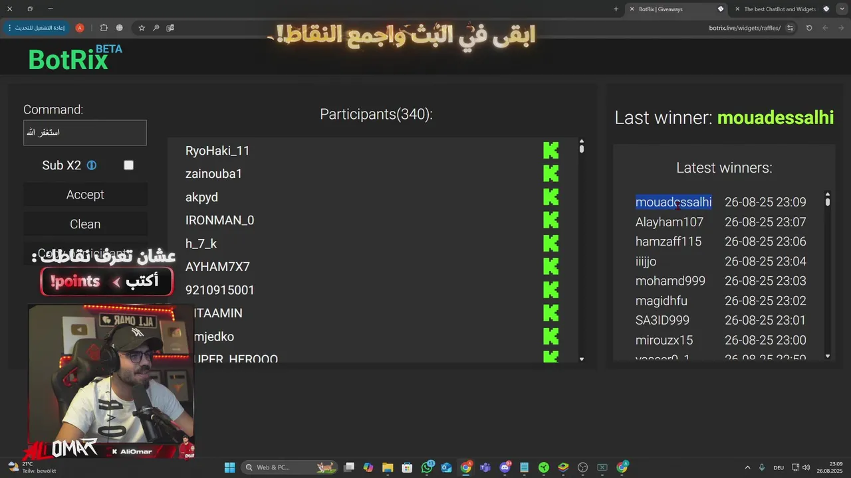Show hidden system tray icons
The width and height of the screenshot is (851, 478).
[747, 467]
